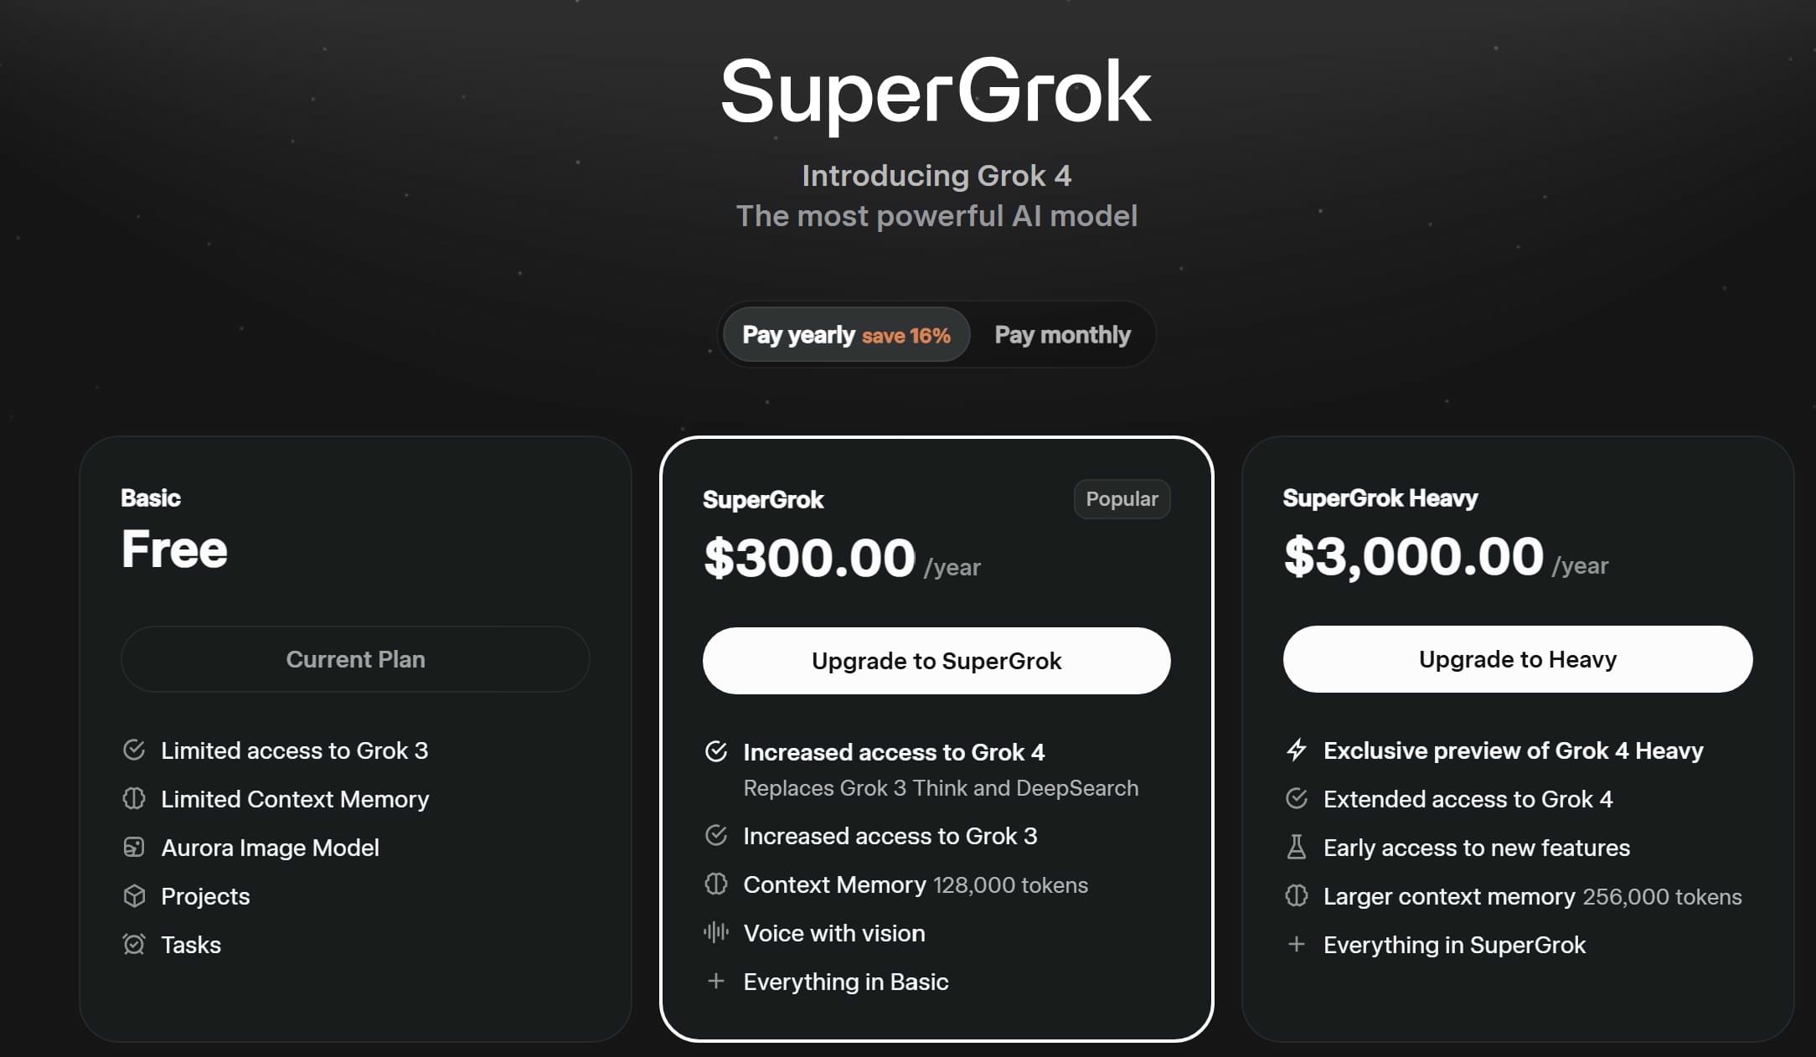Click the checkmark icon beside Extended access to Grok 4
Screen dimensions: 1816x1057
(1297, 798)
